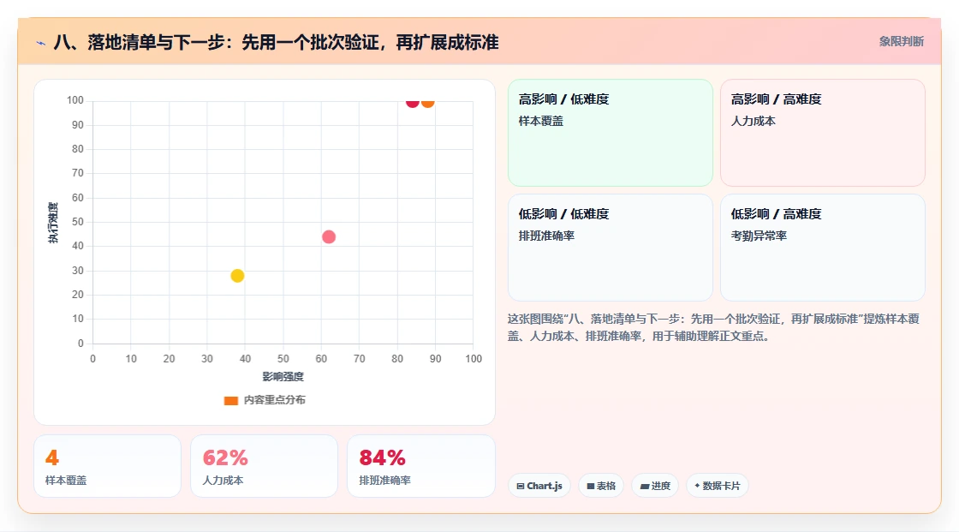Click the yellow scatter point

(237, 276)
